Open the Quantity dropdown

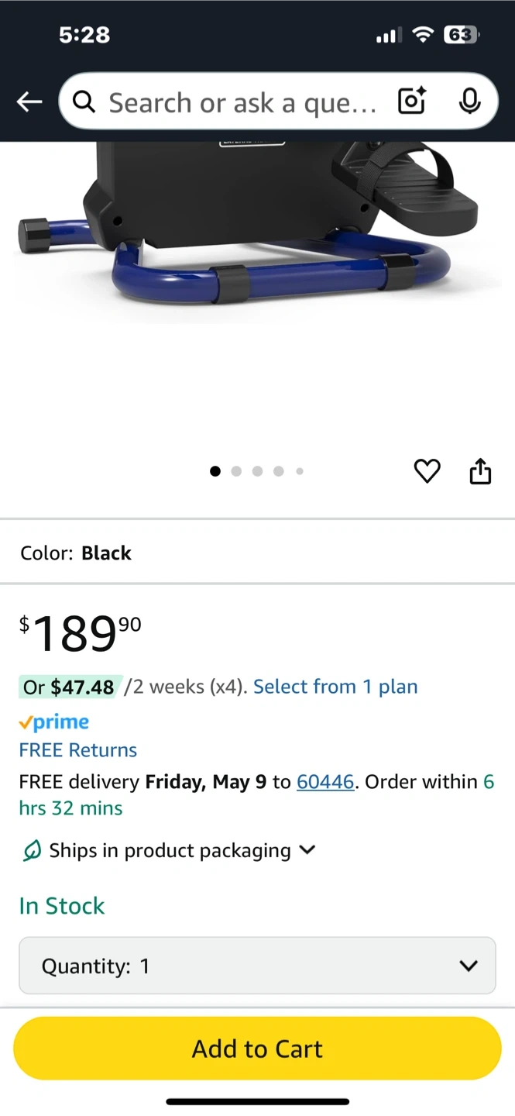[x=257, y=966]
